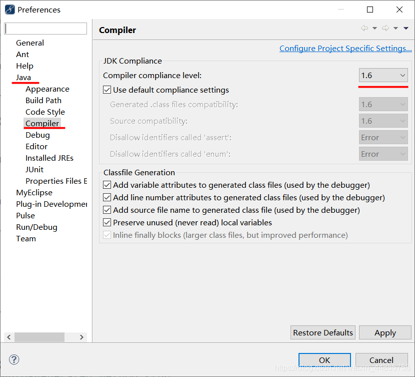Image resolution: width=415 pixels, height=377 pixels.
Task: Select MyEclipse in the tree
Action: click(x=34, y=193)
